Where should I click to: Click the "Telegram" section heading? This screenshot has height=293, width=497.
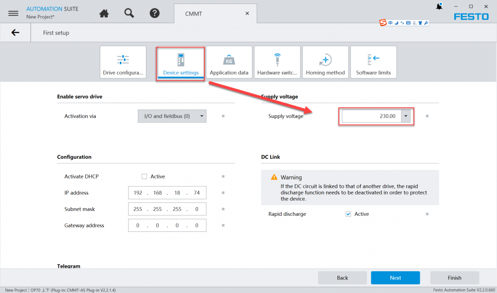pyautogui.click(x=68, y=266)
